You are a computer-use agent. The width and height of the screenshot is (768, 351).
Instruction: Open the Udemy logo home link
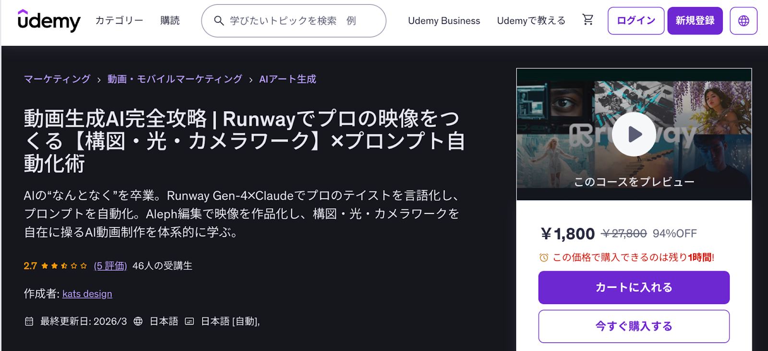(49, 21)
